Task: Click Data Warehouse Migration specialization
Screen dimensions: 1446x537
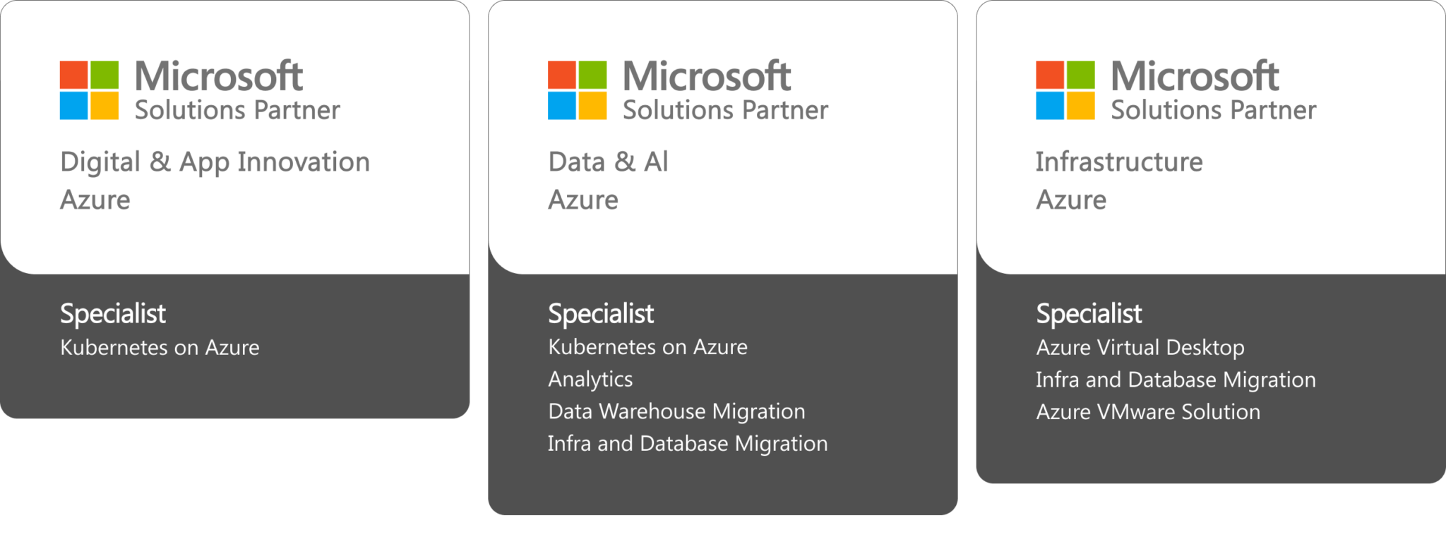Action: pos(676,411)
